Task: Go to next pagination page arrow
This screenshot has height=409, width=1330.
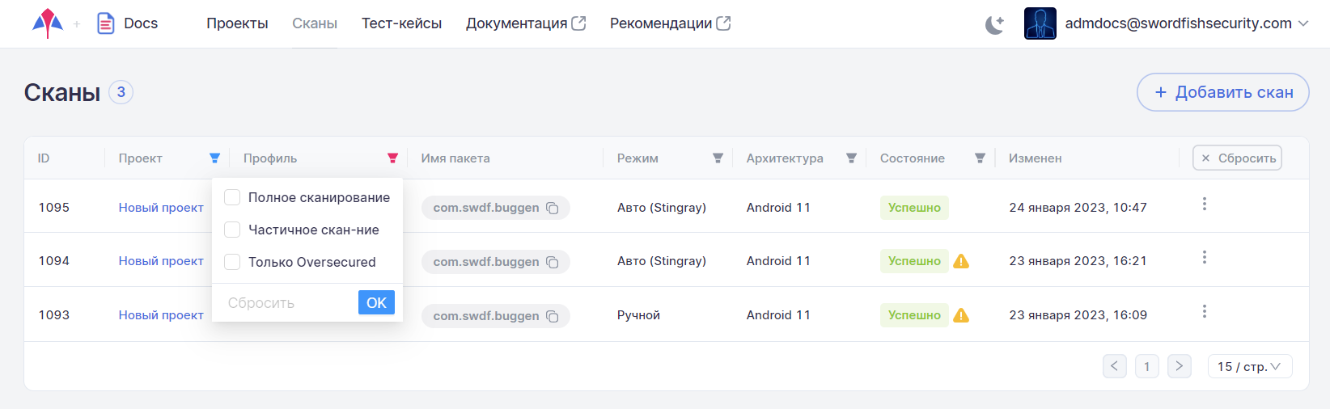Action: pyautogui.click(x=1180, y=366)
